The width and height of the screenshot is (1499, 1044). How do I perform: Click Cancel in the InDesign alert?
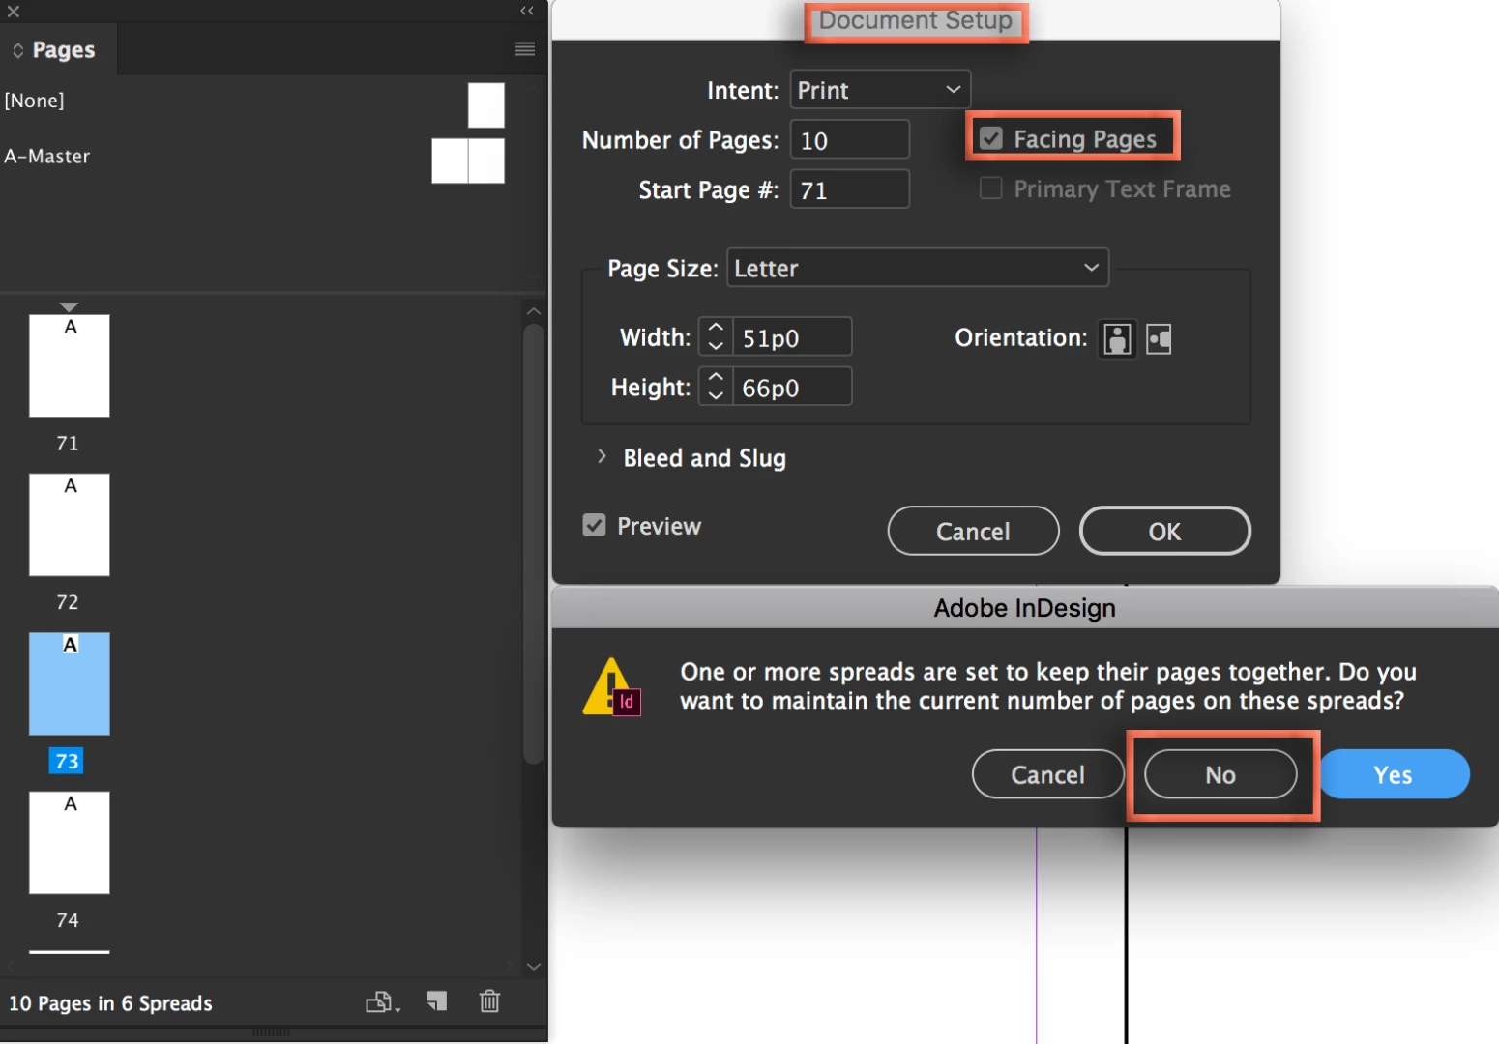[x=1047, y=774]
